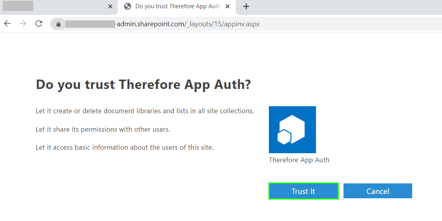Switch to the first blurred tab
This screenshot has width=442, height=221.
pyautogui.click(x=55, y=6)
